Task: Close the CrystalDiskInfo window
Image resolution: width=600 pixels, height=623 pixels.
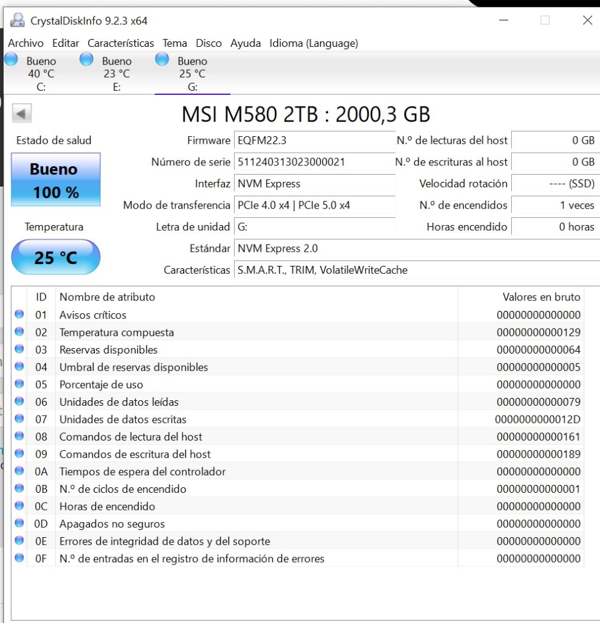Action: pos(587,20)
